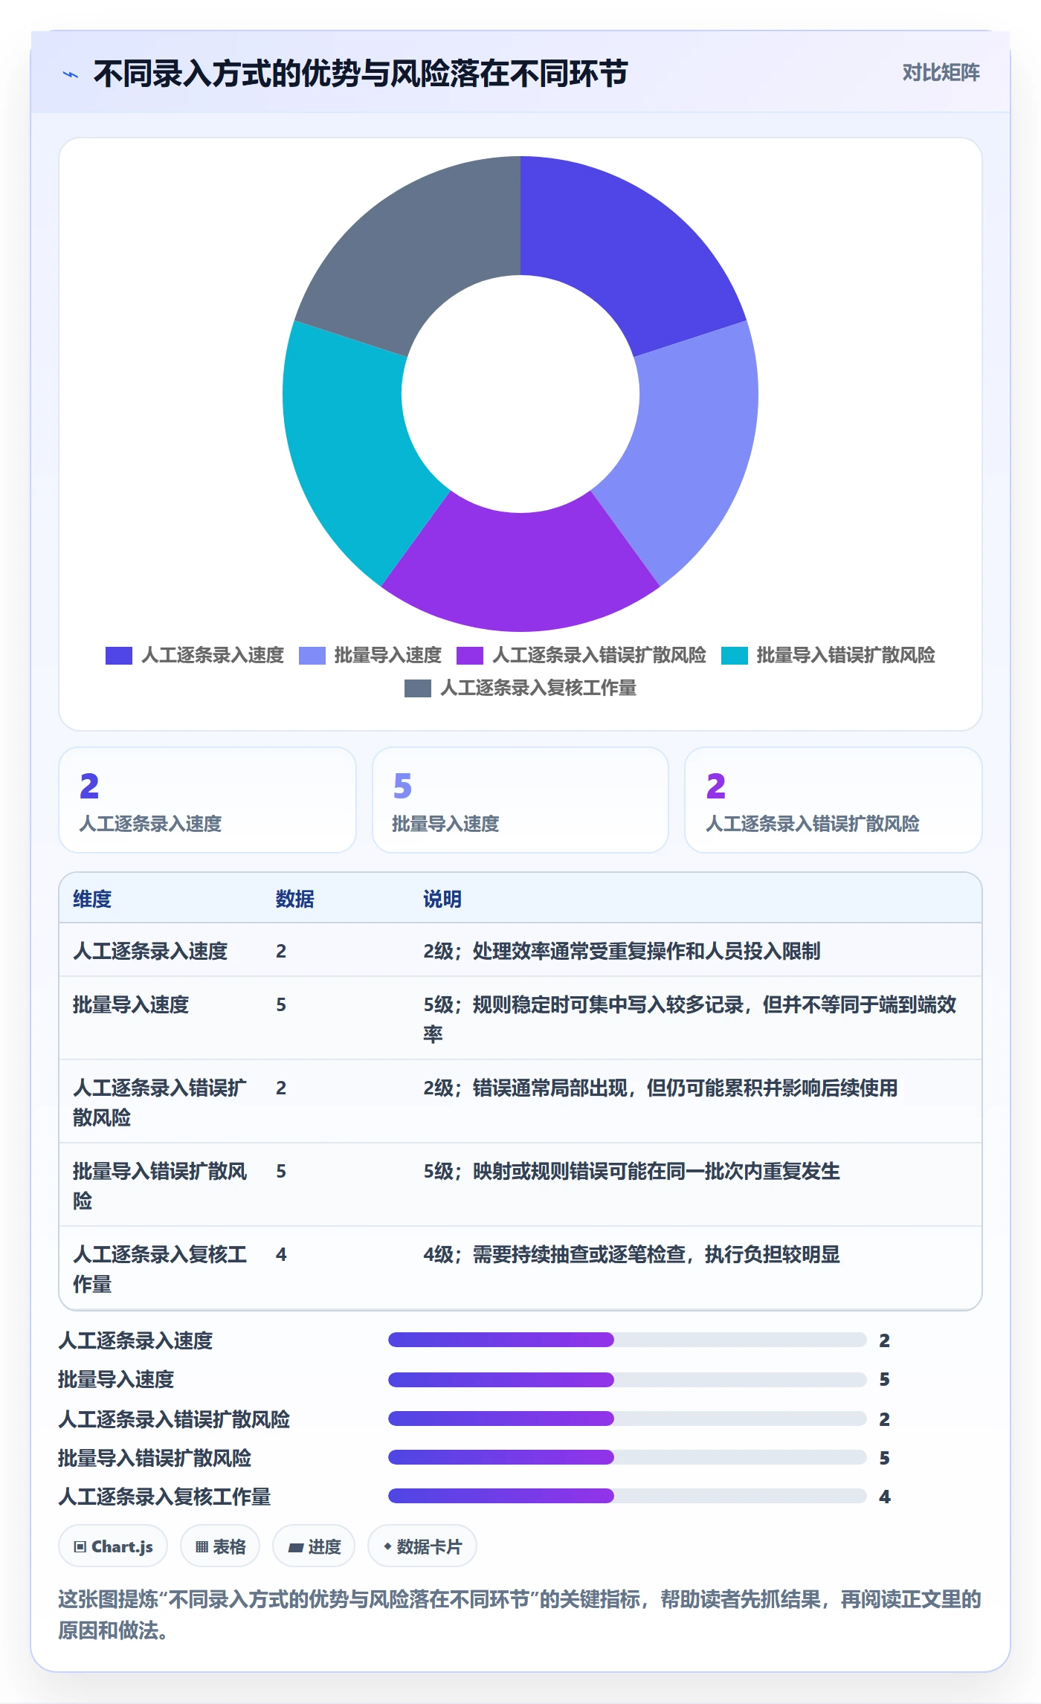1041x1704 pixels.
Task: Select table cell 人工逐条录入复核工作量
Action: [x=160, y=1269]
